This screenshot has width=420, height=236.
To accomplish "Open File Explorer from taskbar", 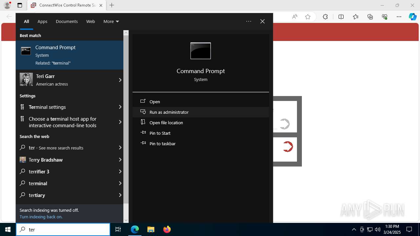I will pyautogui.click(x=151, y=229).
